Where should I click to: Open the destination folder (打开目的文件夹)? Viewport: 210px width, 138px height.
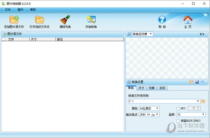pos(40,20)
